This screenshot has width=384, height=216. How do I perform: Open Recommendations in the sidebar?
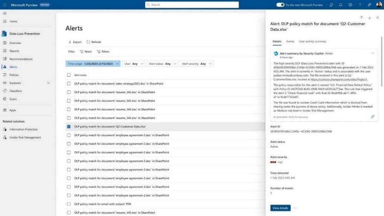point(21,59)
